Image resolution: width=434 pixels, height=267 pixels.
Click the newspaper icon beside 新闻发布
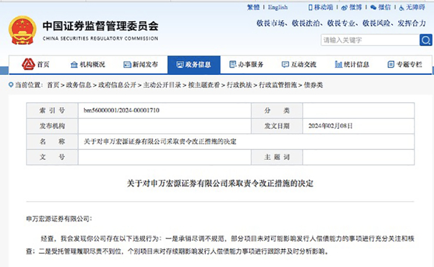[x=127, y=64]
